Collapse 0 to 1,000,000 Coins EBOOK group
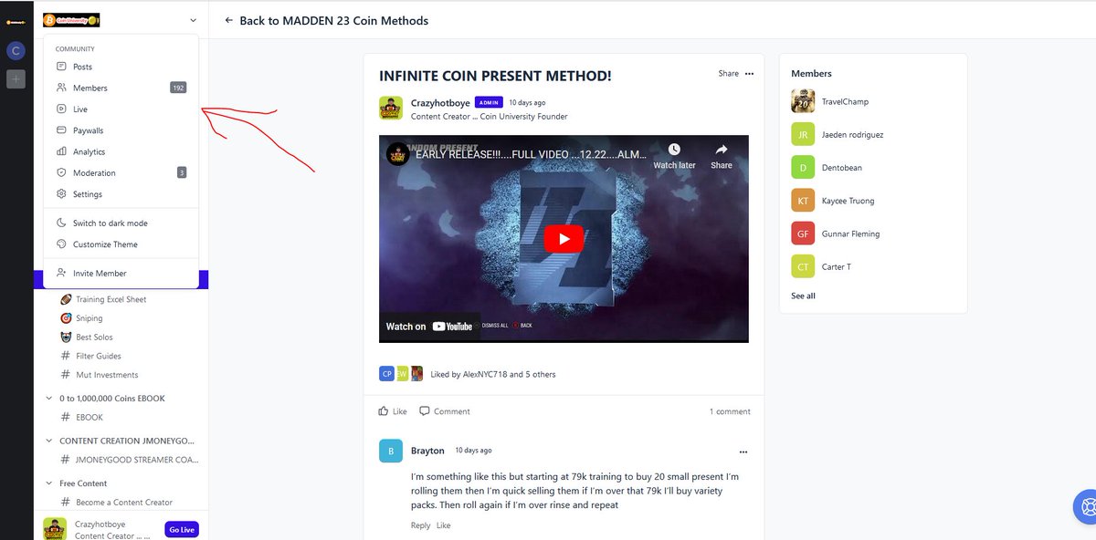Screen dimensions: 1096x540 [48, 399]
